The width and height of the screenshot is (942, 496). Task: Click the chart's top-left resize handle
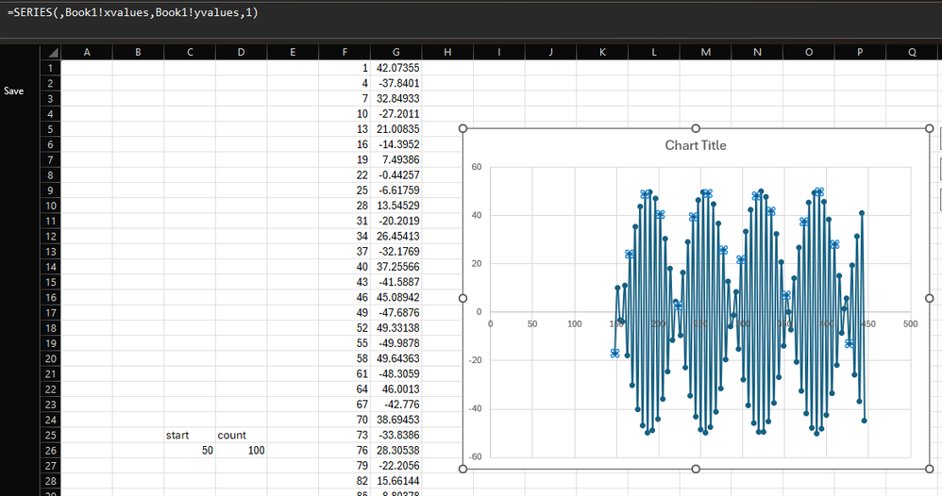[463, 128]
